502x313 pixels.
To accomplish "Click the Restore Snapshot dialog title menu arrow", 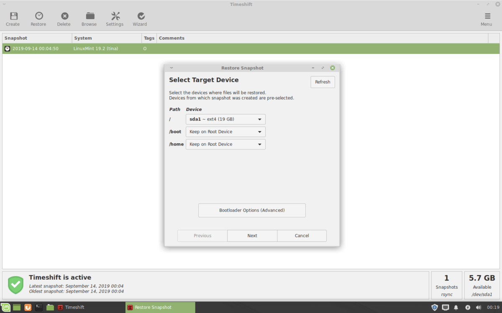I will 172,68.
